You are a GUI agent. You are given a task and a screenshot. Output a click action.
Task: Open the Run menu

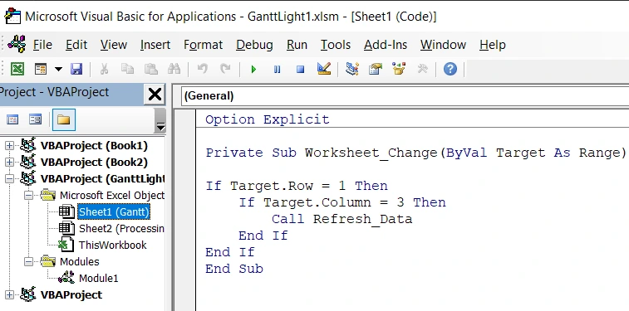[x=297, y=45]
